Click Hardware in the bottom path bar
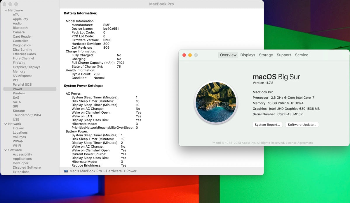Viewport: 350px width, 203px height. [114, 171]
